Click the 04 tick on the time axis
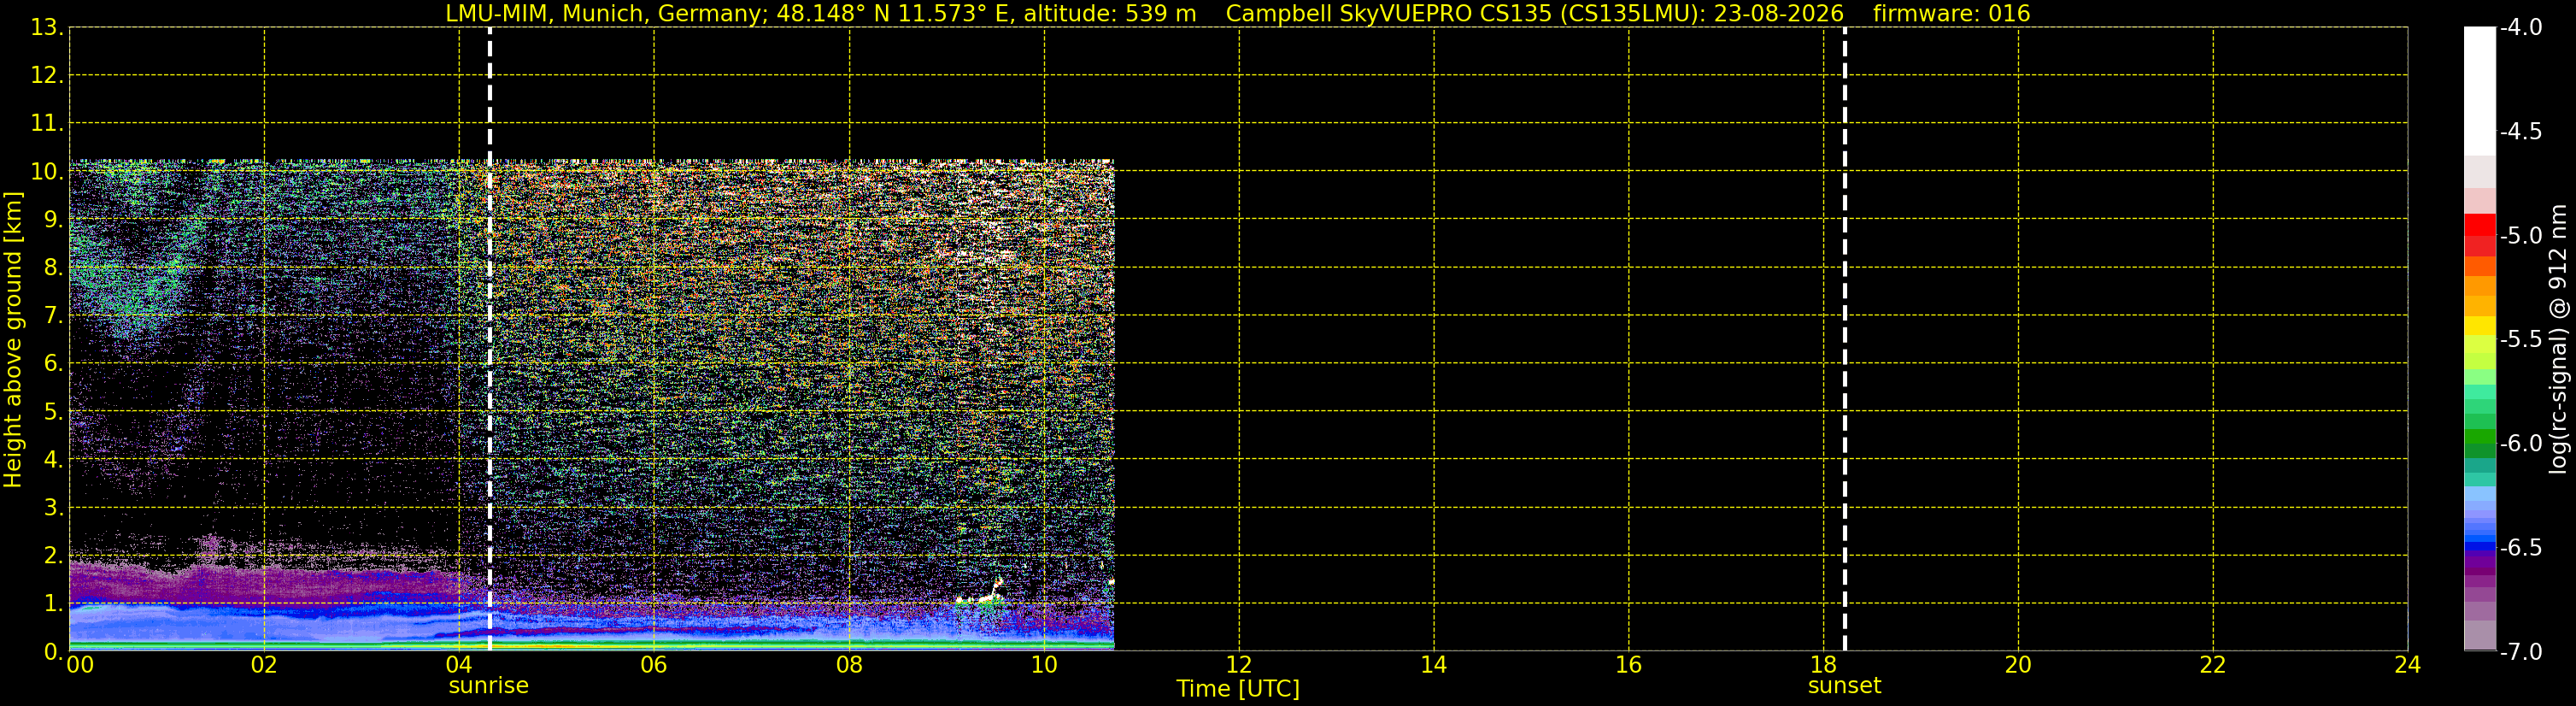 coord(459,665)
